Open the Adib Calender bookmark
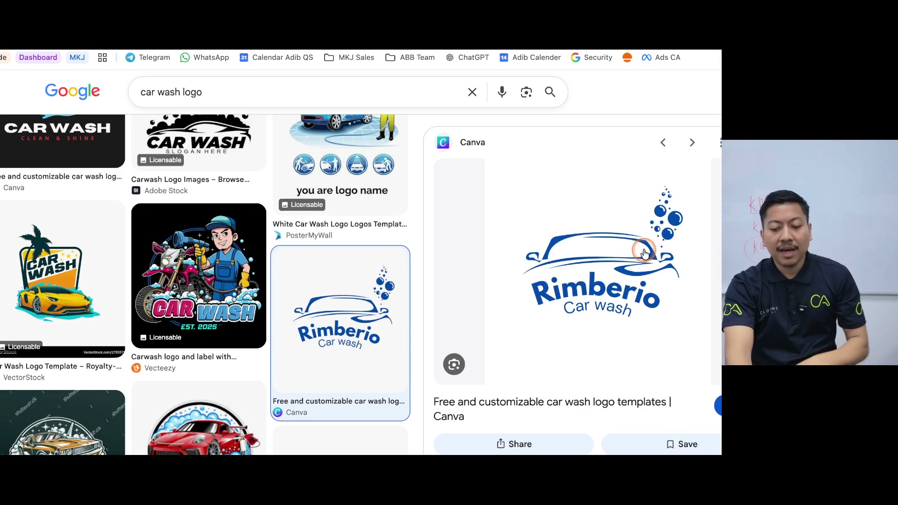The height and width of the screenshot is (505, 898). 530,58
